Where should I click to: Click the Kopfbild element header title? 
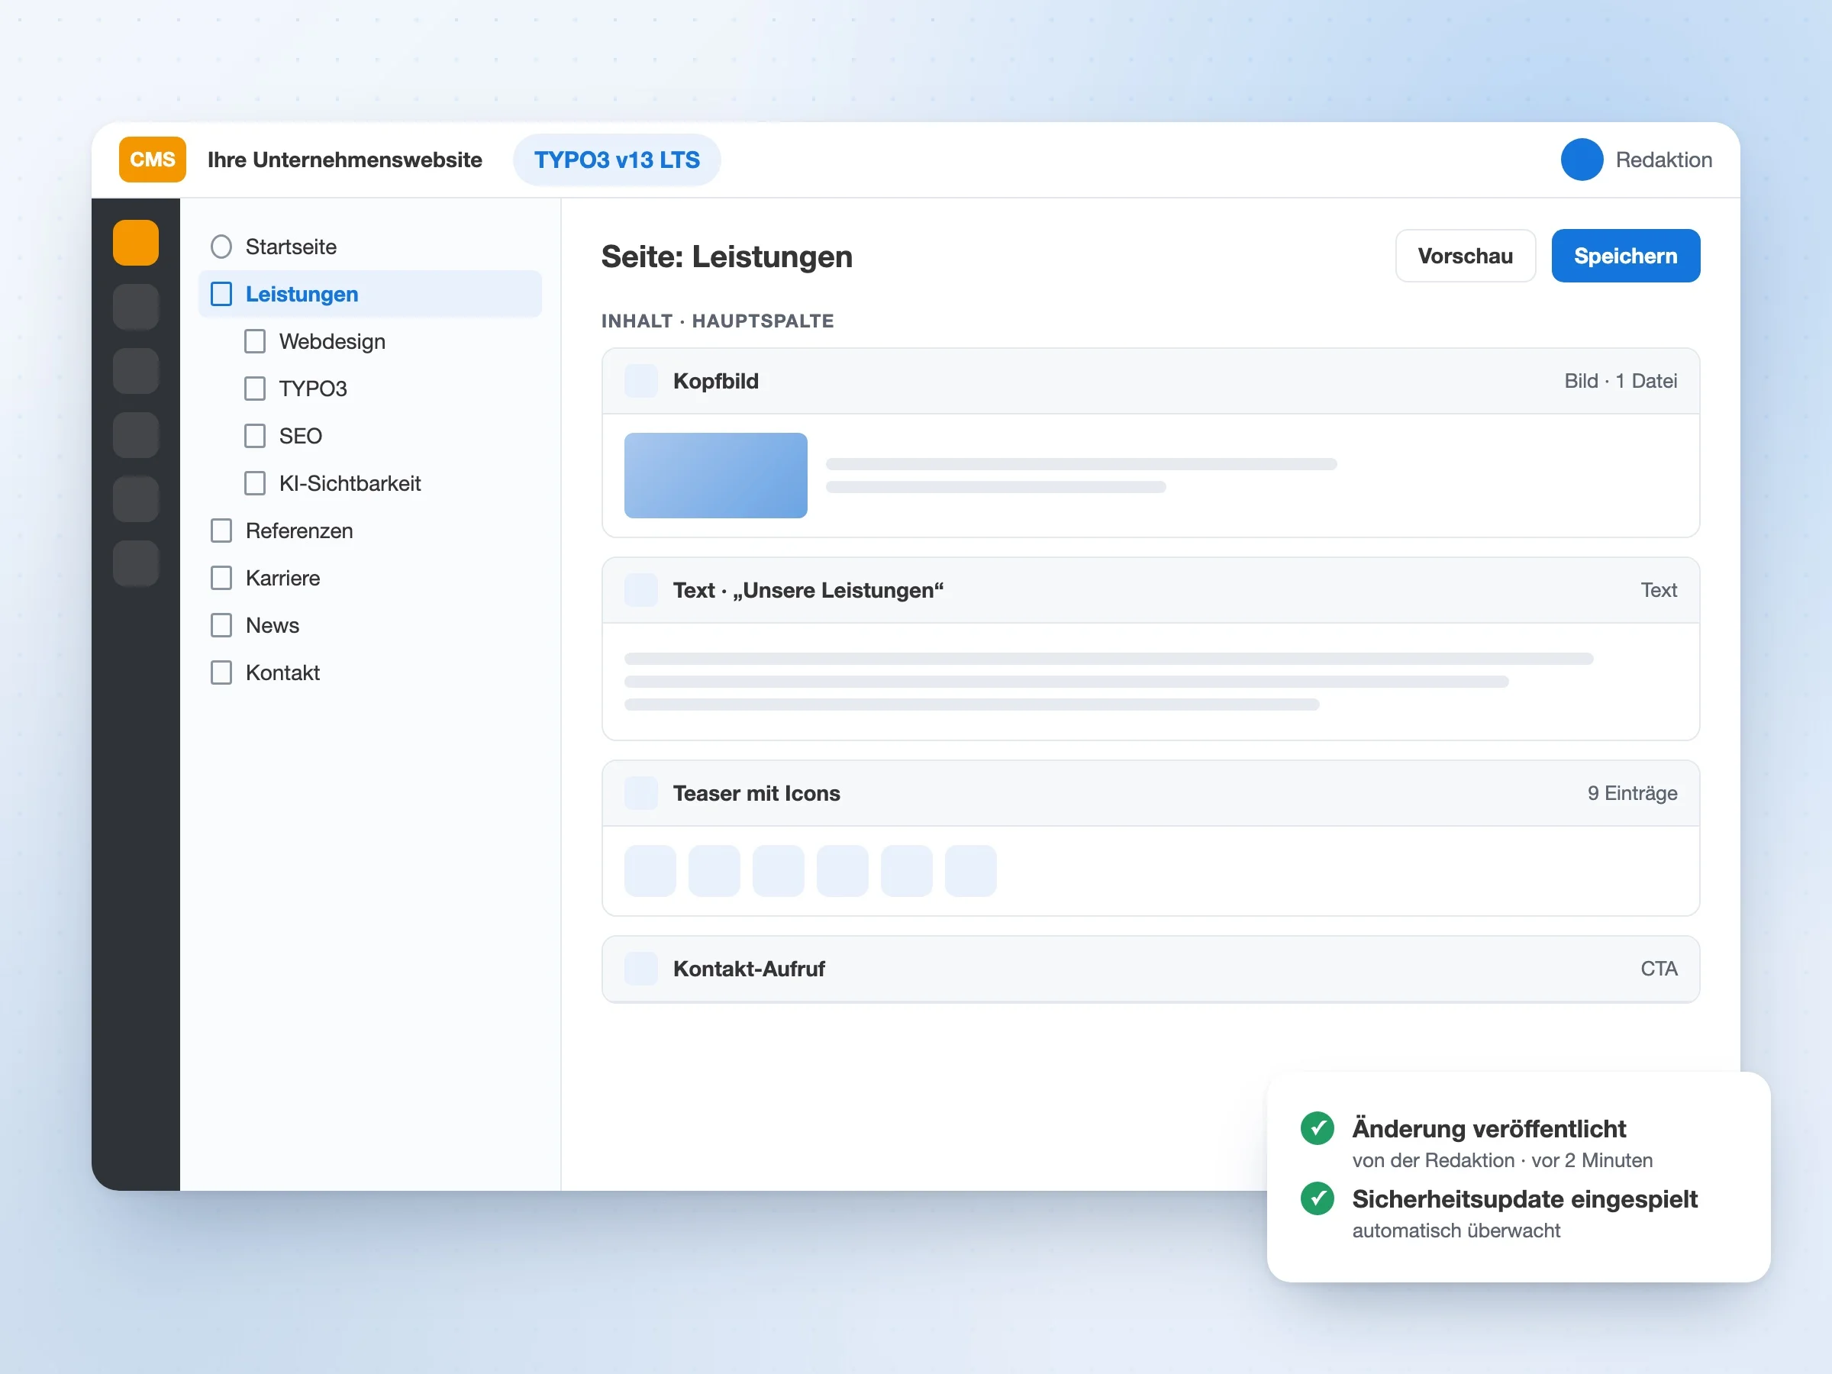point(715,381)
